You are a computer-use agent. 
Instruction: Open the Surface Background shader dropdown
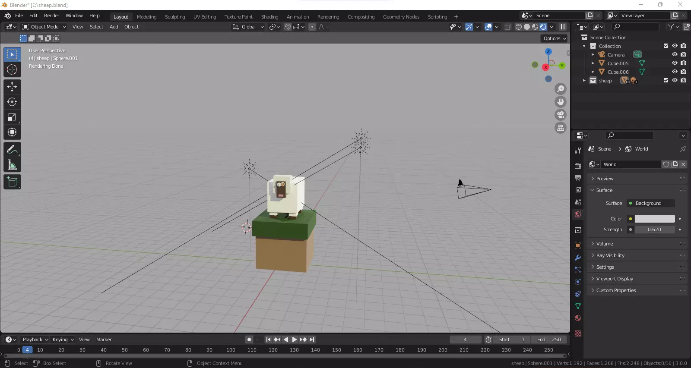click(651, 203)
